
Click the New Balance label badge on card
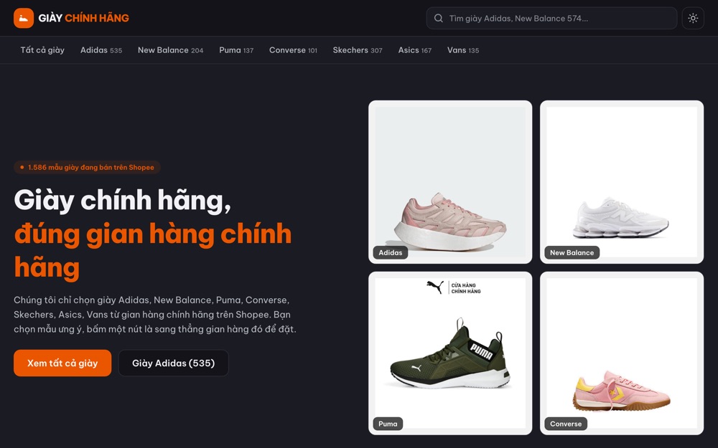tap(572, 253)
